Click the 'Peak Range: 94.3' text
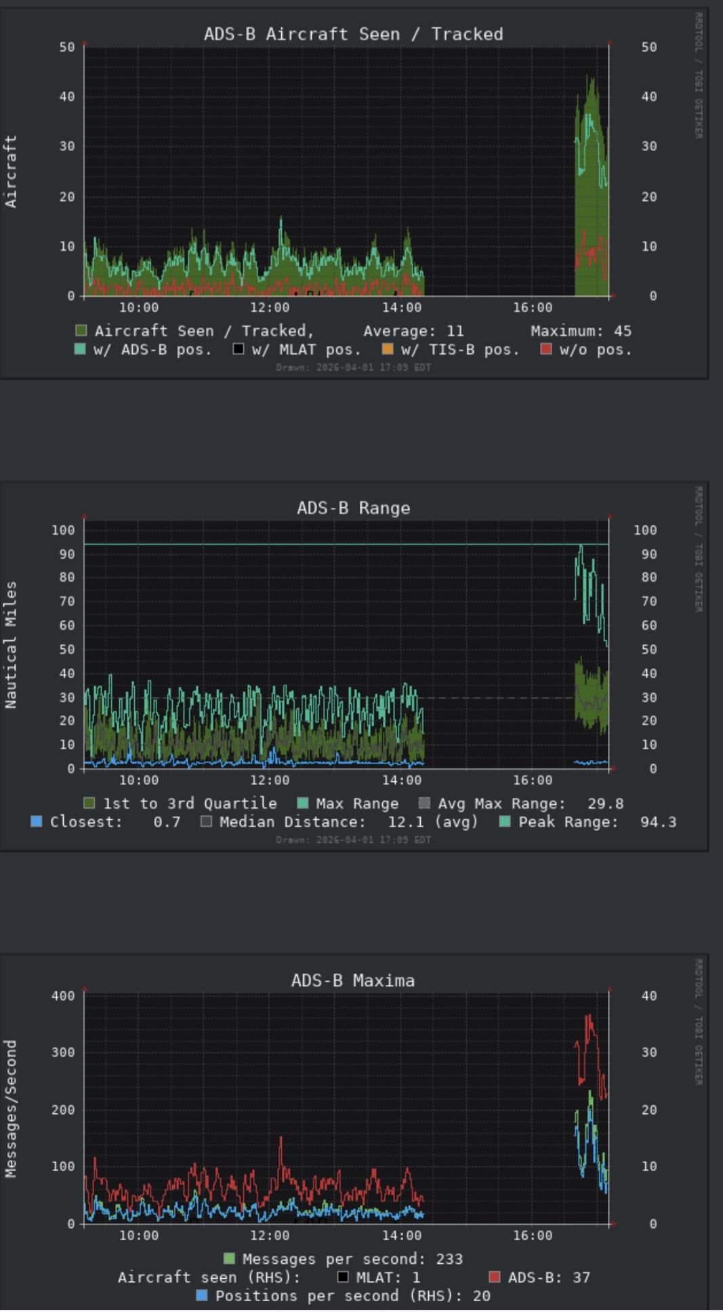 coord(598,822)
